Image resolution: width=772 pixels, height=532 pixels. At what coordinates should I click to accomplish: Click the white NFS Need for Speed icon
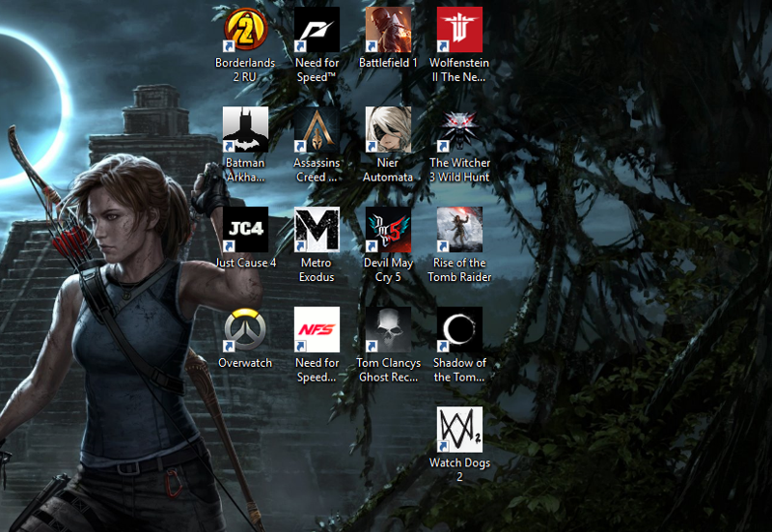[x=317, y=329]
